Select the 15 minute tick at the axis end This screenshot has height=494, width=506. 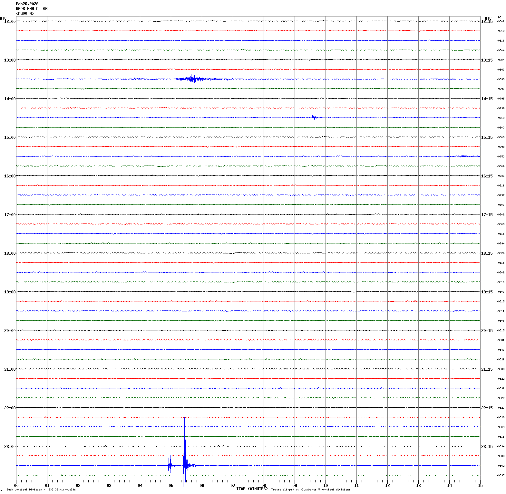(480, 486)
